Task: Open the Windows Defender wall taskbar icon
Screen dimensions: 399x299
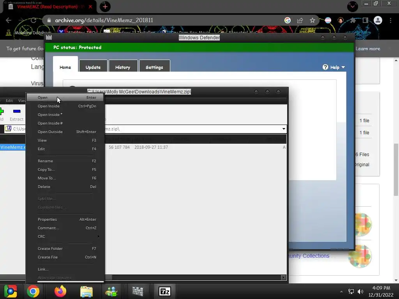Action: pyautogui.click(x=138, y=292)
